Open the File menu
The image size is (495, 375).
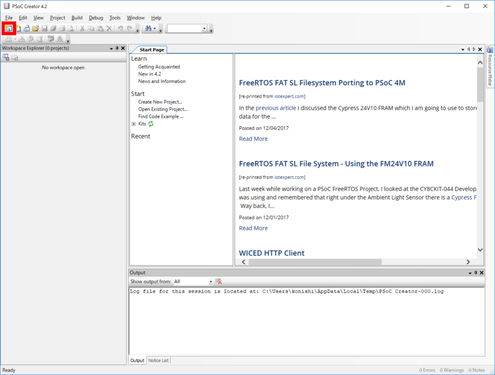[x=9, y=18]
